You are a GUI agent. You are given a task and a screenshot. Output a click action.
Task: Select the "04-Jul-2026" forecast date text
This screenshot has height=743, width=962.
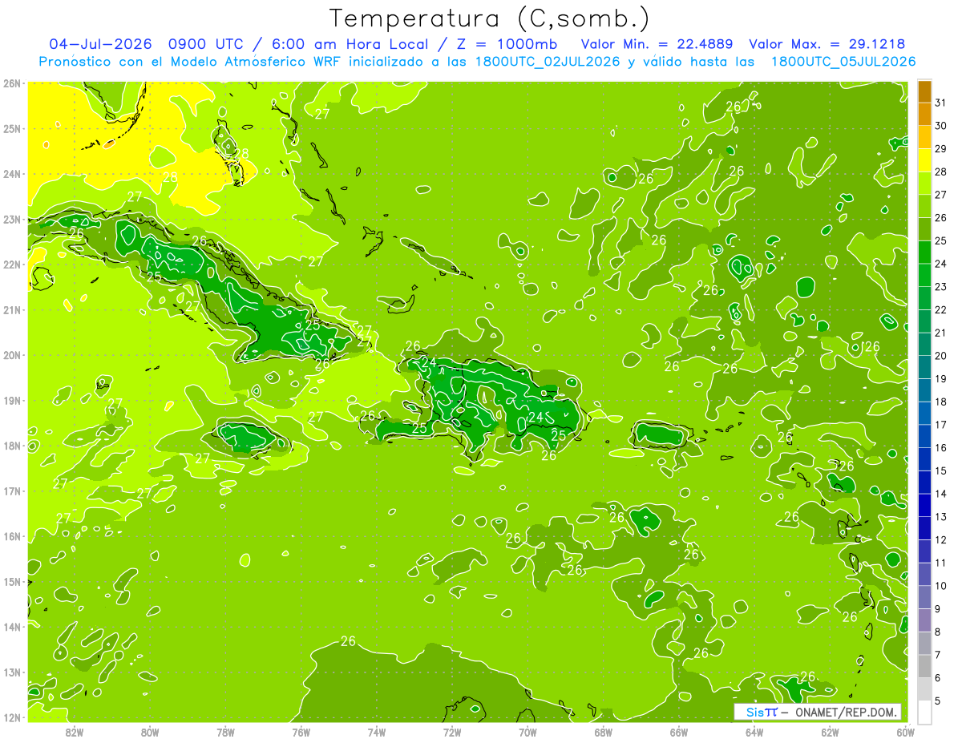tap(101, 44)
